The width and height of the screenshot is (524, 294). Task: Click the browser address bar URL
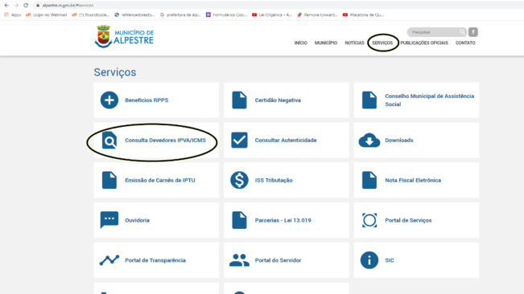click(x=68, y=6)
